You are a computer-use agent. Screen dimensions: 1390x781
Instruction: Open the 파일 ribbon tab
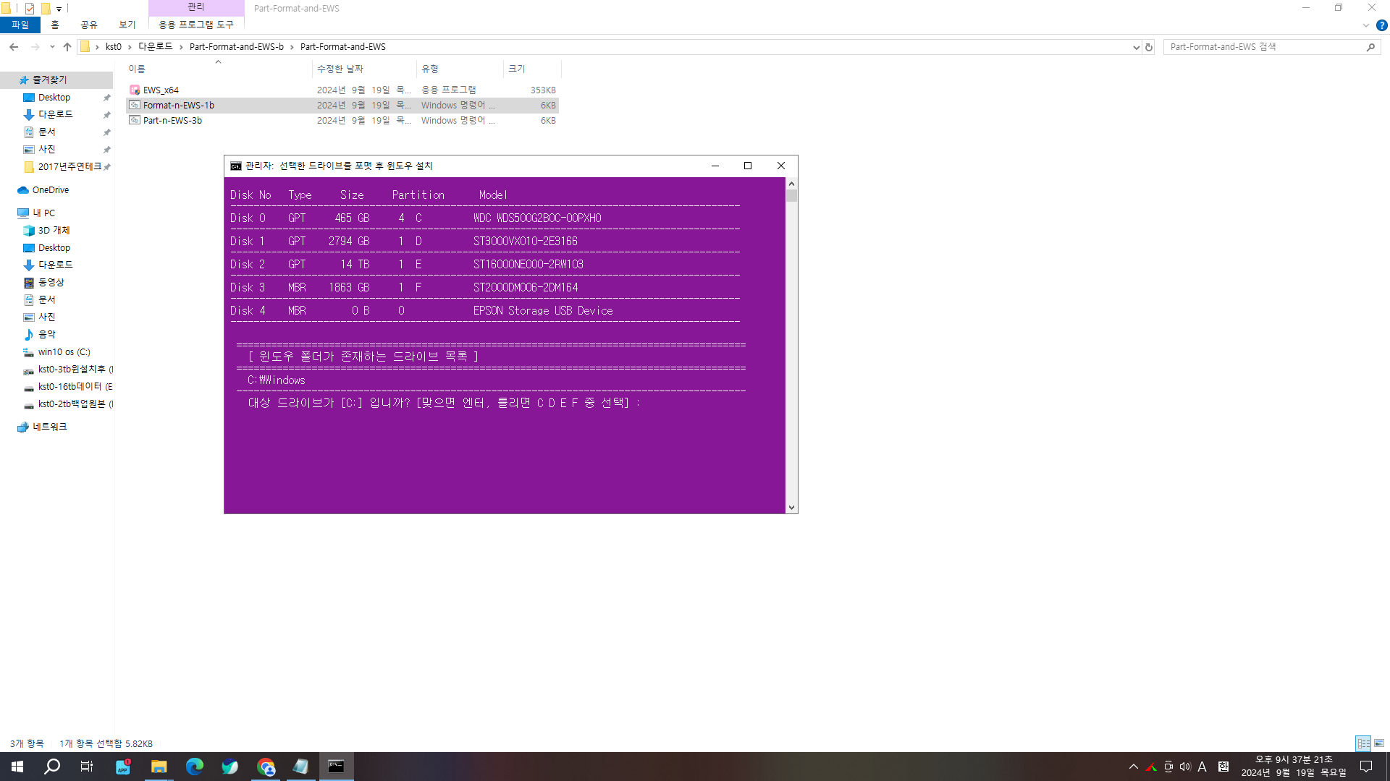pos(20,25)
